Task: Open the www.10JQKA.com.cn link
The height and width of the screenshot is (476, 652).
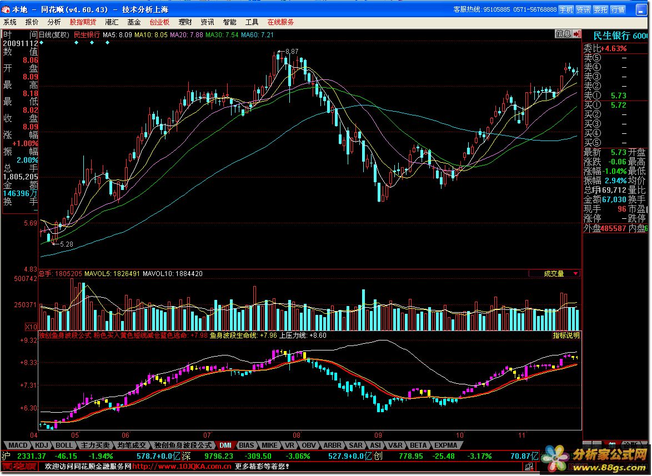Action: pyautogui.click(x=182, y=467)
